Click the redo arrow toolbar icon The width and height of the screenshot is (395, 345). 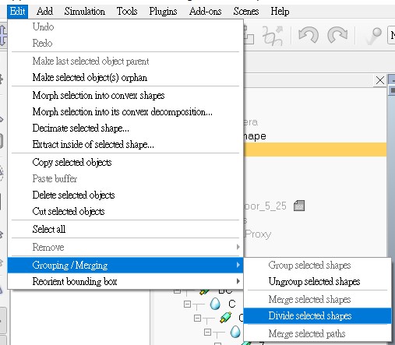(337, 35)
